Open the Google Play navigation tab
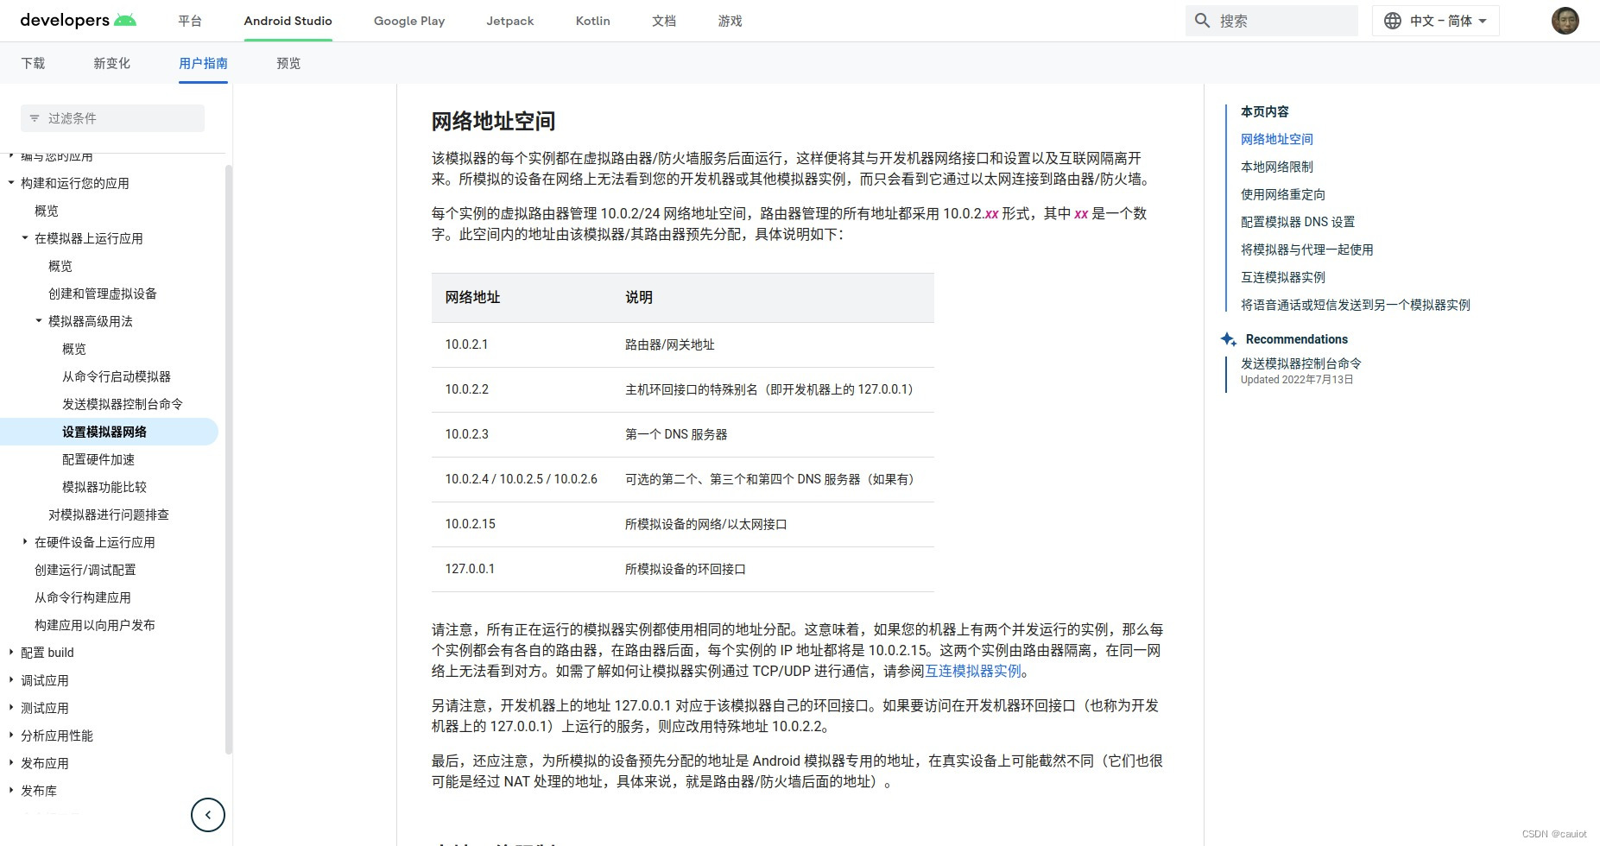 [x=409, y=21]
